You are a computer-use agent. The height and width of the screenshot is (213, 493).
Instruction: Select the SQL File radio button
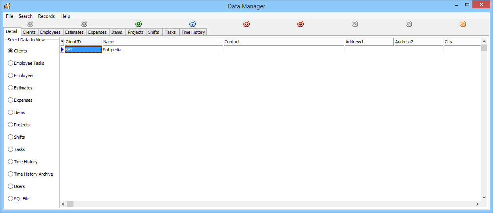(19, 199)
